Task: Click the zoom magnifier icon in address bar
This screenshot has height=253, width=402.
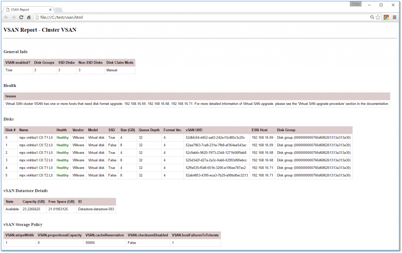Action: point(372,17)
